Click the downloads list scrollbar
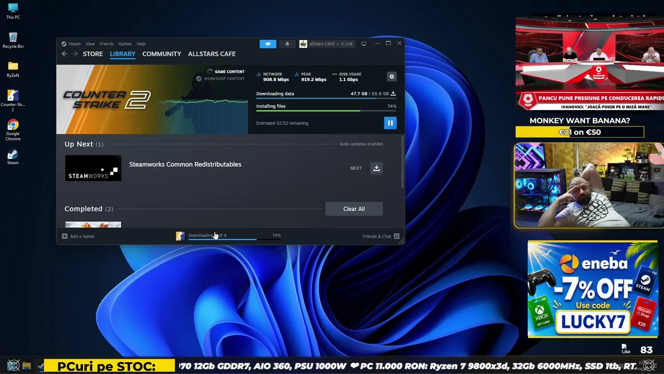The height and width of the screenshot is (374, 664). 403,163
